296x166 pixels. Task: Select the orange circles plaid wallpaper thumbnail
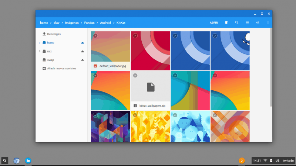coord(230,126)
